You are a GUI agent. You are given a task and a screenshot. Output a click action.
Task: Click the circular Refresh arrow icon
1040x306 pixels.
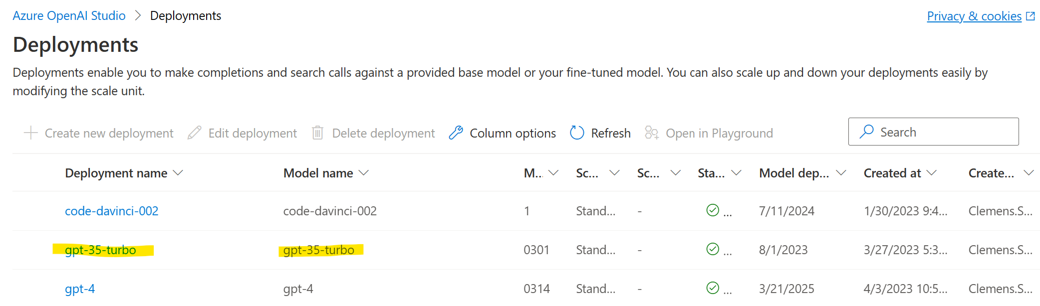point(577,133)
